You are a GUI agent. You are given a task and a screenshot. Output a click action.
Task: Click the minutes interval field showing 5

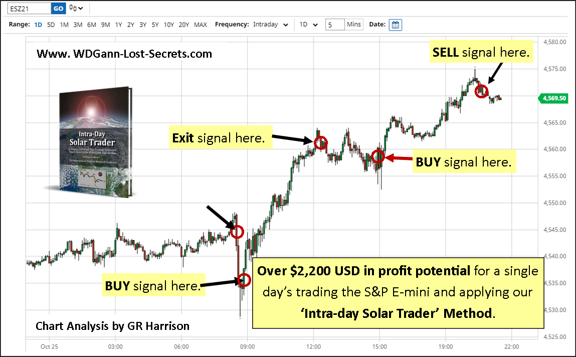click(334, 25)
